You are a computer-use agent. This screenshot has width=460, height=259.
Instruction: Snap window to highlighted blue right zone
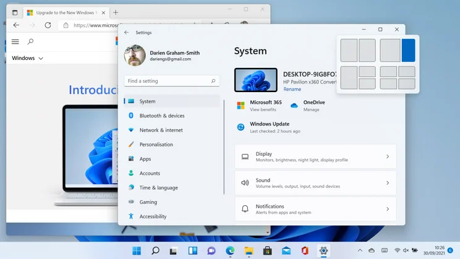tap(408, 50)
